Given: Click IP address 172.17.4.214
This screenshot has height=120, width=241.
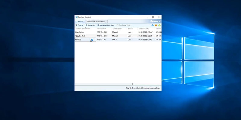Looking at the screenshot, I should (x=102, y=36).
